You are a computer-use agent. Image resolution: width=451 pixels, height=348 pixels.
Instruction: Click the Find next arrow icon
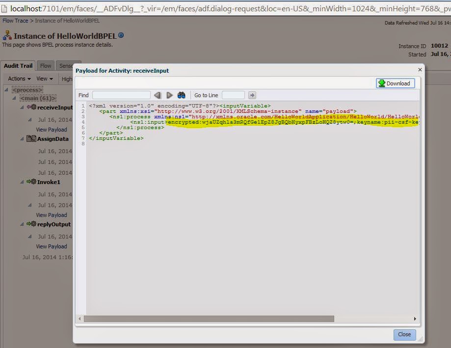169,95
